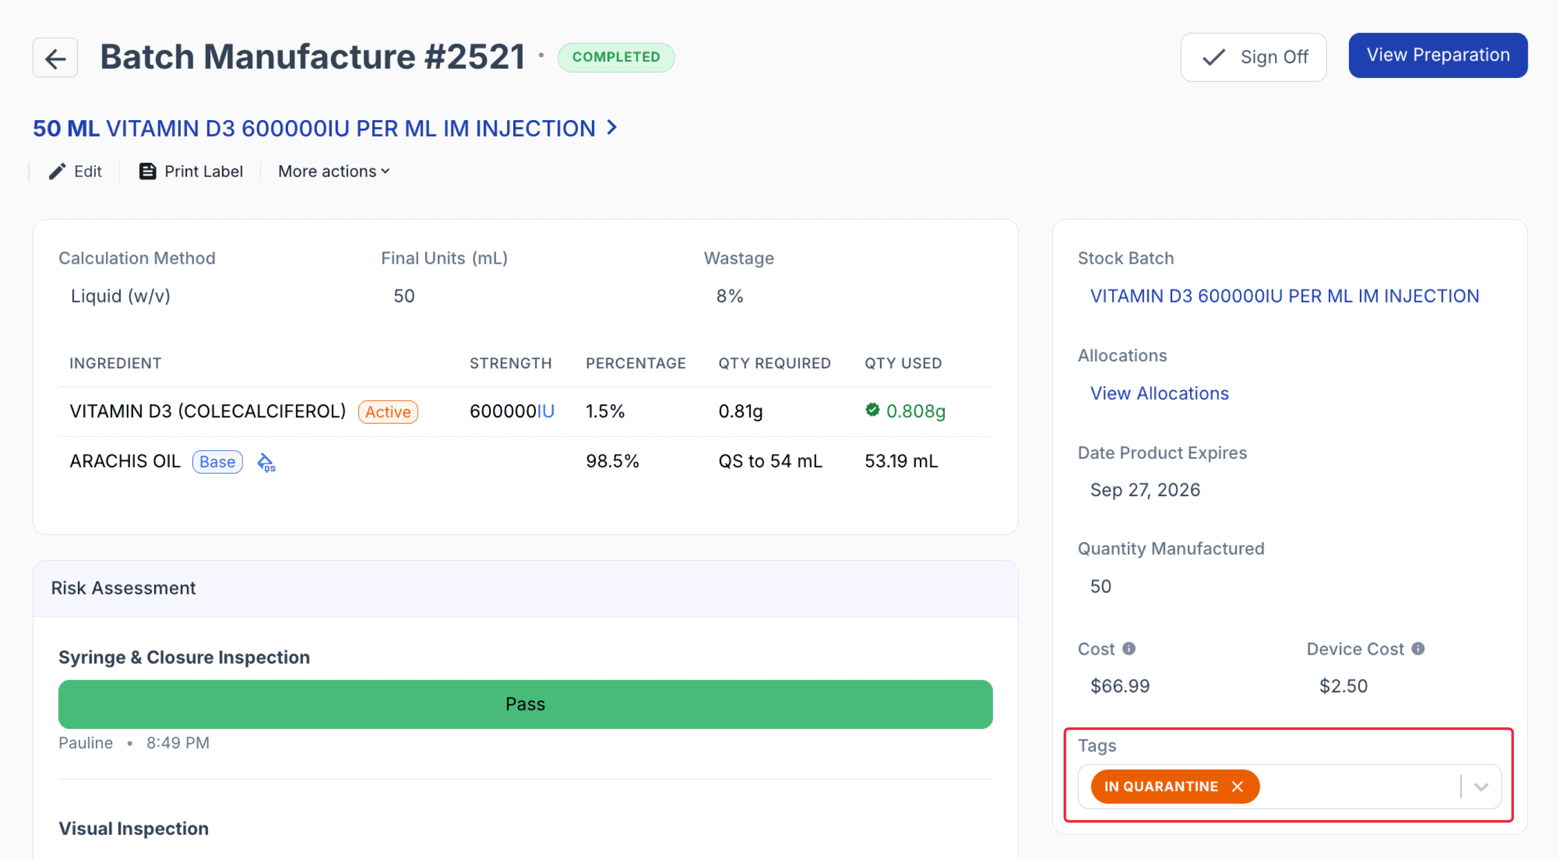
Task: Click the Pauline 8:49 PM timestamp
Action: coord(134,744)
